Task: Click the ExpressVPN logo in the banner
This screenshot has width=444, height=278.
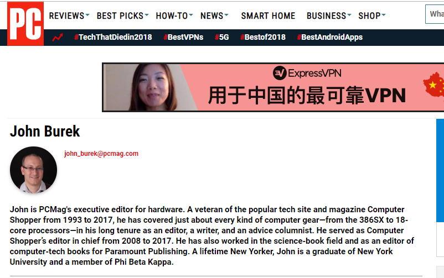Action: click(307, 74)
